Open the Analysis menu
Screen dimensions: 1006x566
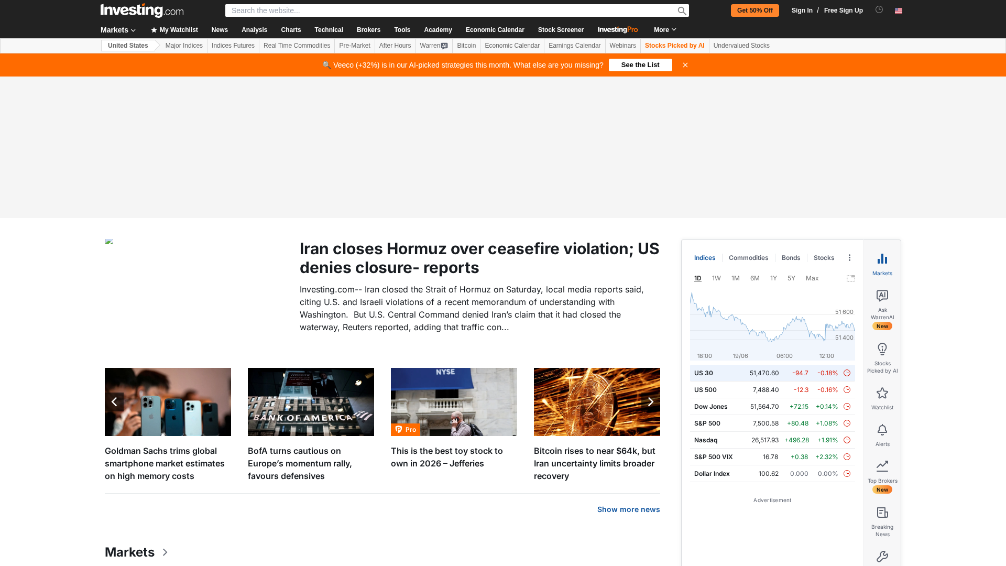pos(254,30)
